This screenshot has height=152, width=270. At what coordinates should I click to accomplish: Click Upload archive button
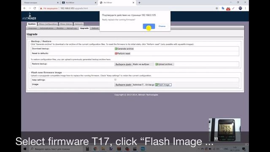(165, 64)
